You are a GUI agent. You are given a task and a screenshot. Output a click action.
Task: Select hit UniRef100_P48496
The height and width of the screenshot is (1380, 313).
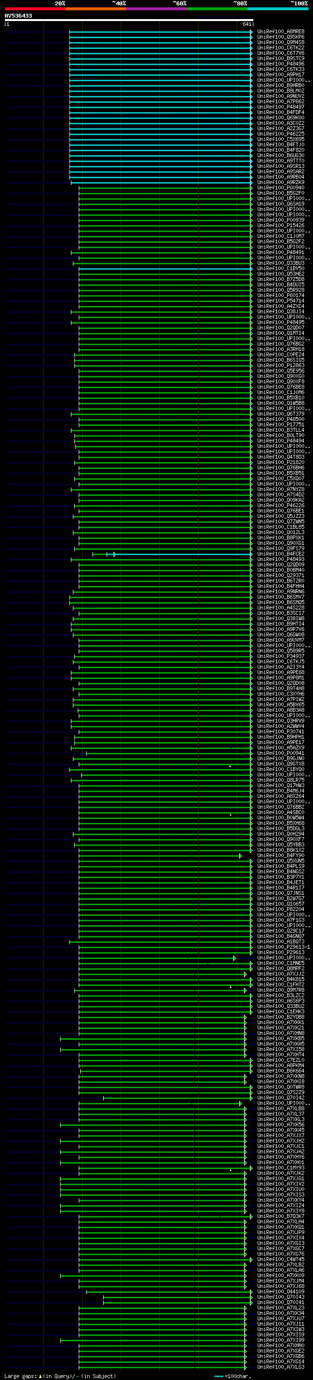[x=281, y=64]
